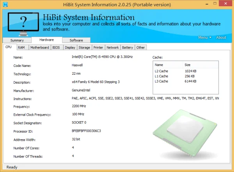
Task: Open the Other sub-tab
Action: (x=140, y=48)
